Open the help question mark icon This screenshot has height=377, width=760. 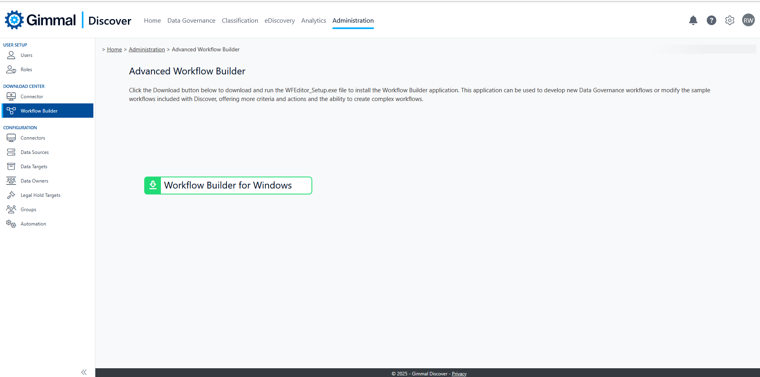(711, 20)
